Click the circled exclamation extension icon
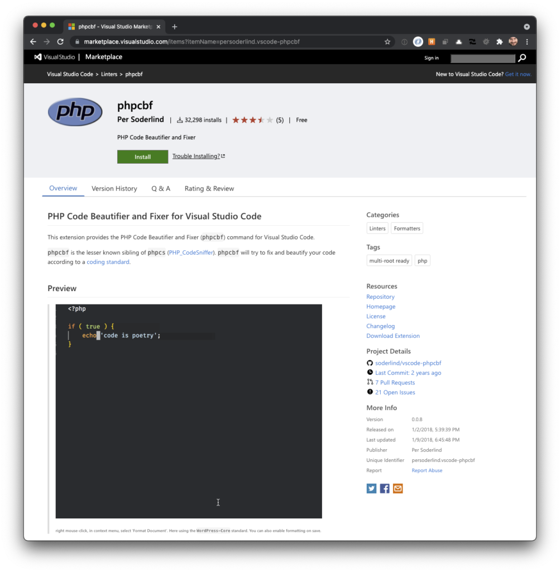The height and width of the screenshot is (572, 560). pos(404,41)
